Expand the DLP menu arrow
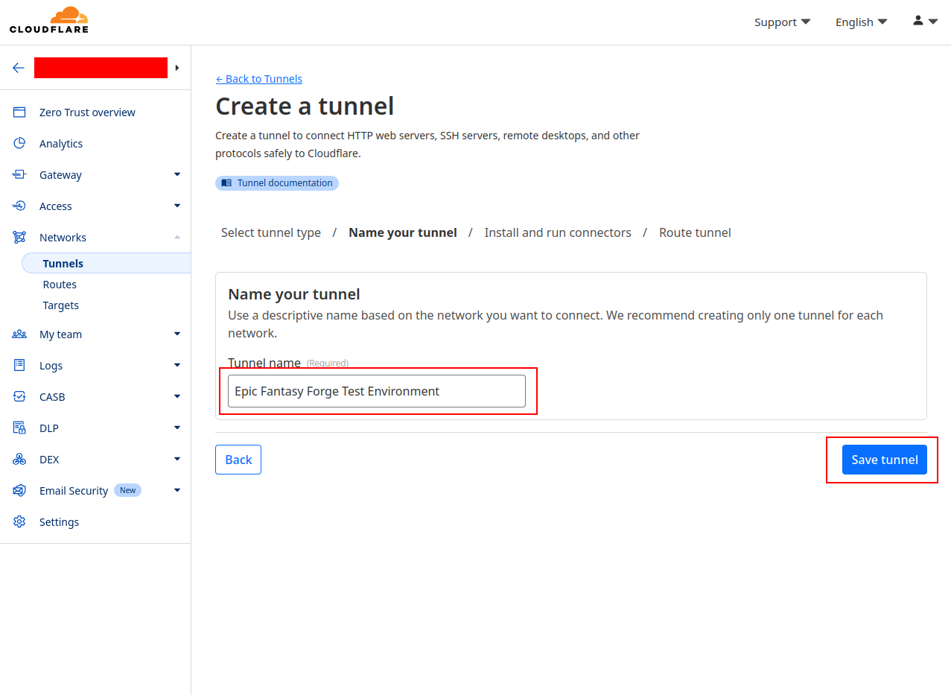This screenshot has height=695, width=951. click(177, 428)
